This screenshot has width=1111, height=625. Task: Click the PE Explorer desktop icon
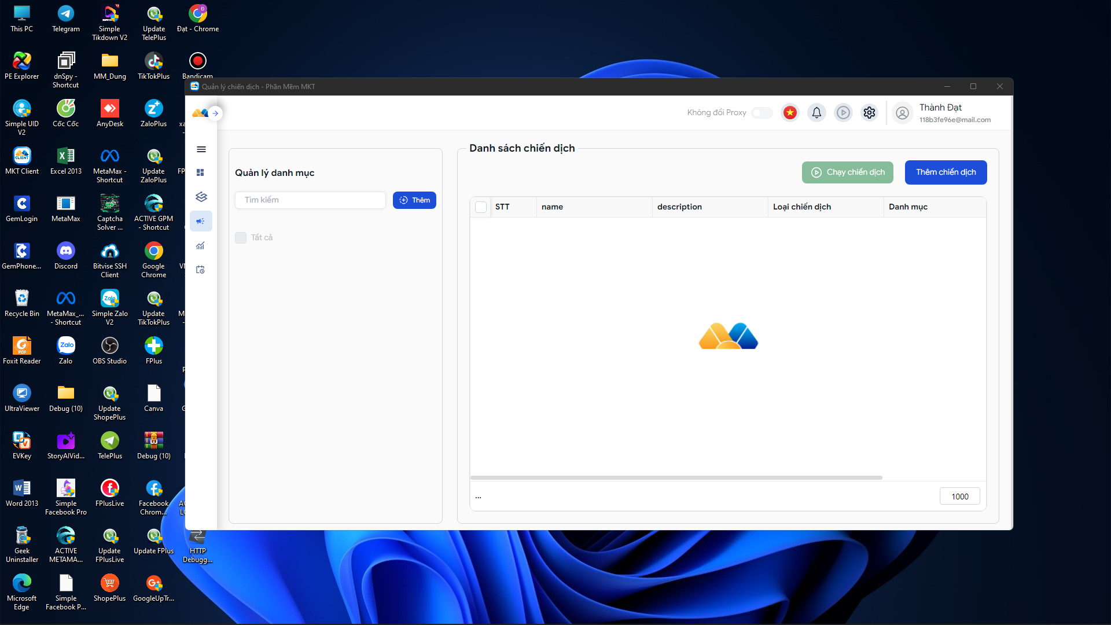(x=22, y=66)
